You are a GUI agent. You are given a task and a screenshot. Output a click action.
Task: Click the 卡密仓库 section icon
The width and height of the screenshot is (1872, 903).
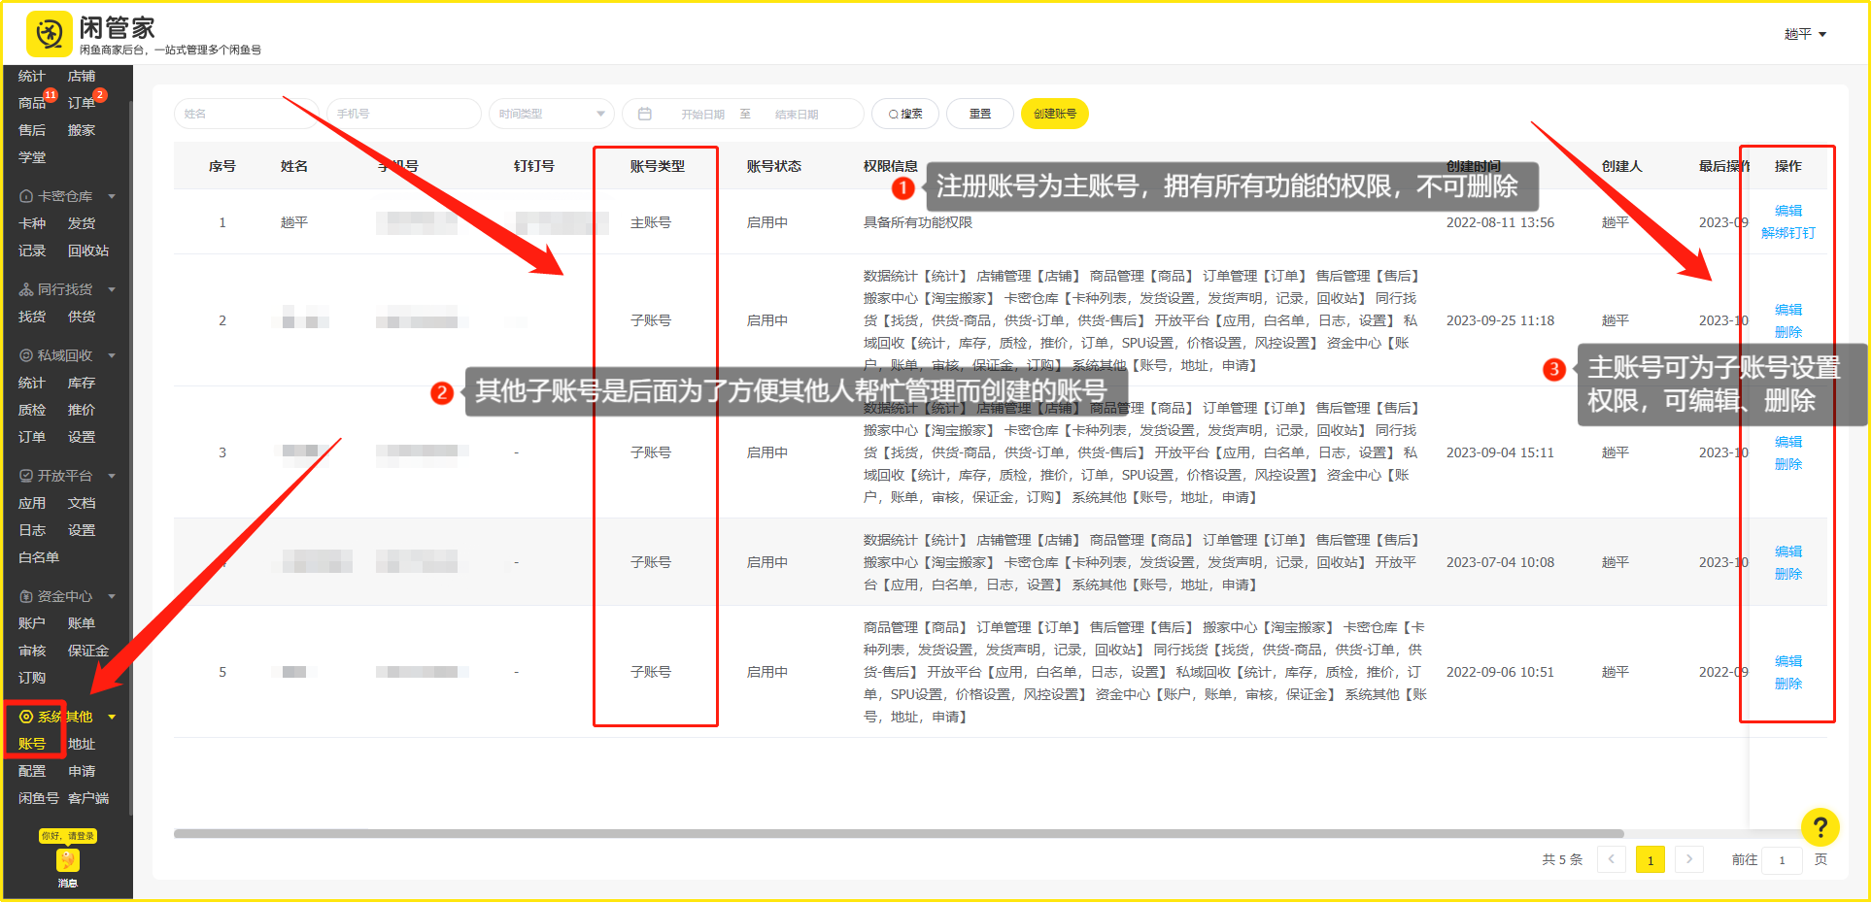pos(26,196)
